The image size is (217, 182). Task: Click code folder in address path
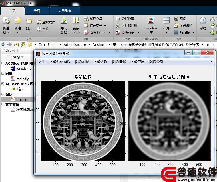pos(209,45)
